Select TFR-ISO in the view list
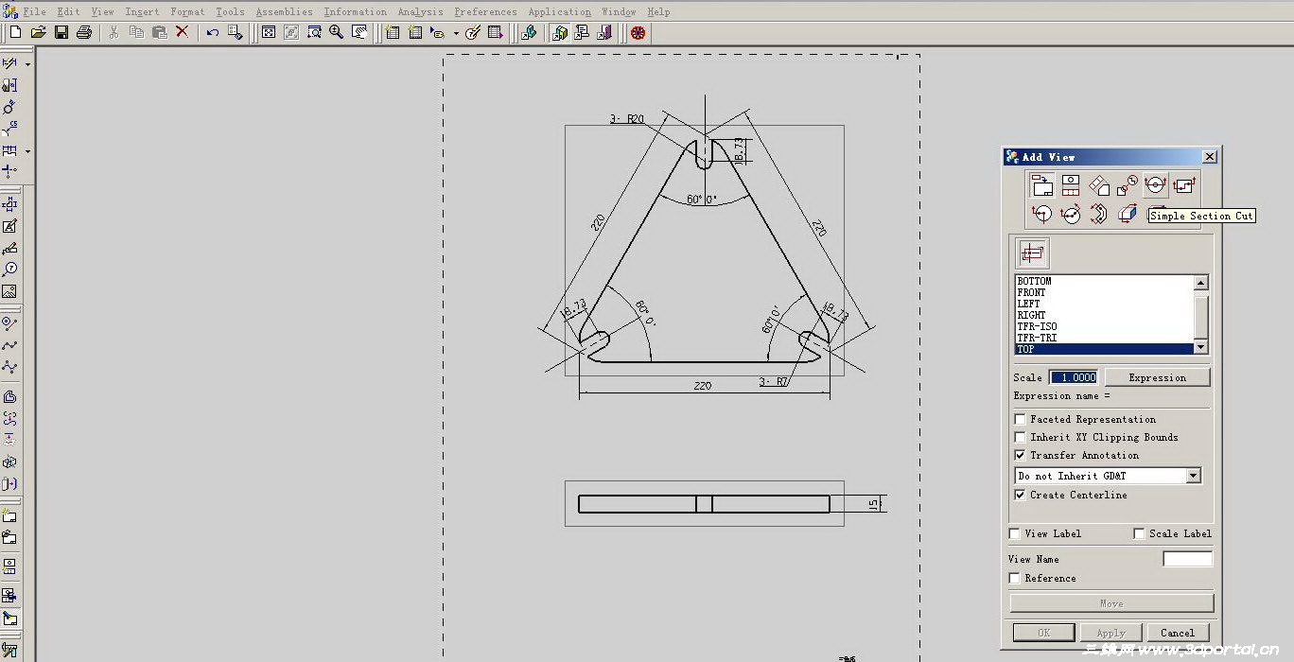 pyautogui.click(x=1104, y=326)
